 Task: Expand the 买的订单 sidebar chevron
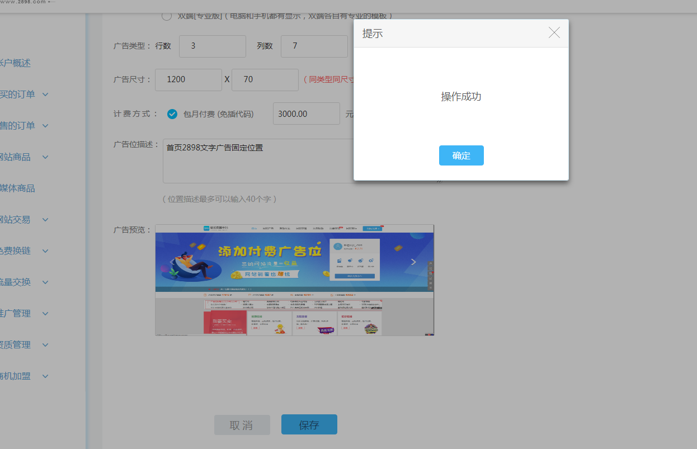pos(45,94)
